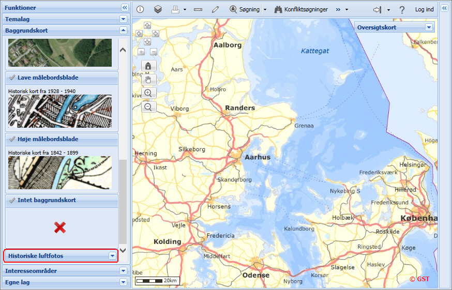Expand the Temalag section
Viewport: 452px width, 290px height.
124,19
